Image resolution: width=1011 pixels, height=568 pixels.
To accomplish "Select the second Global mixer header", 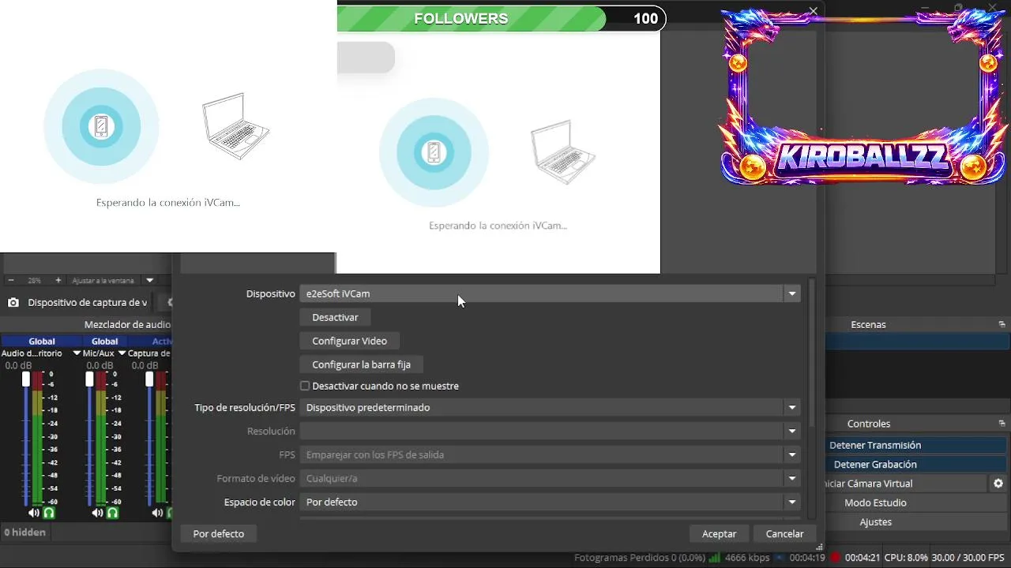I will 105,342.
